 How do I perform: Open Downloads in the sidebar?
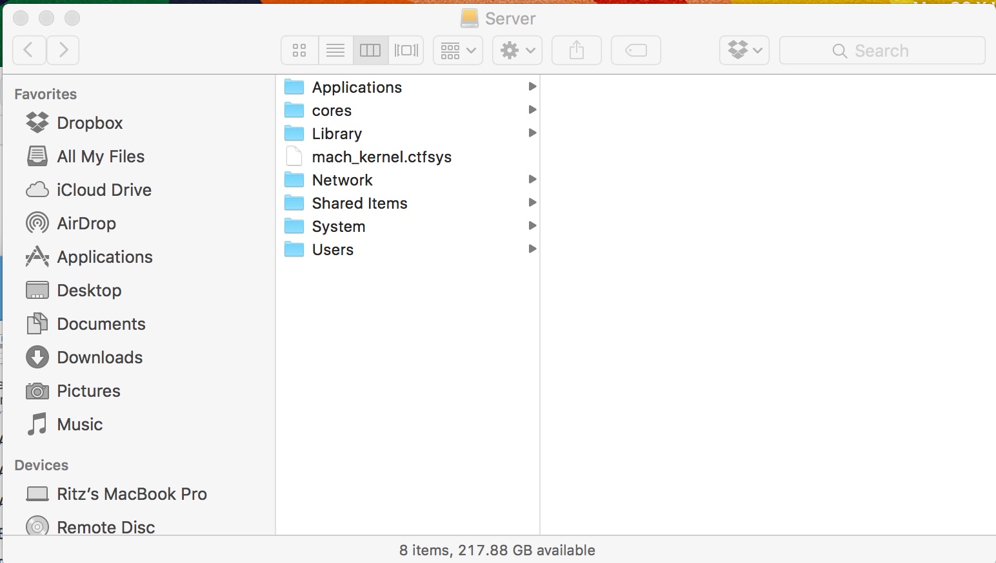(x=85, y=358)
